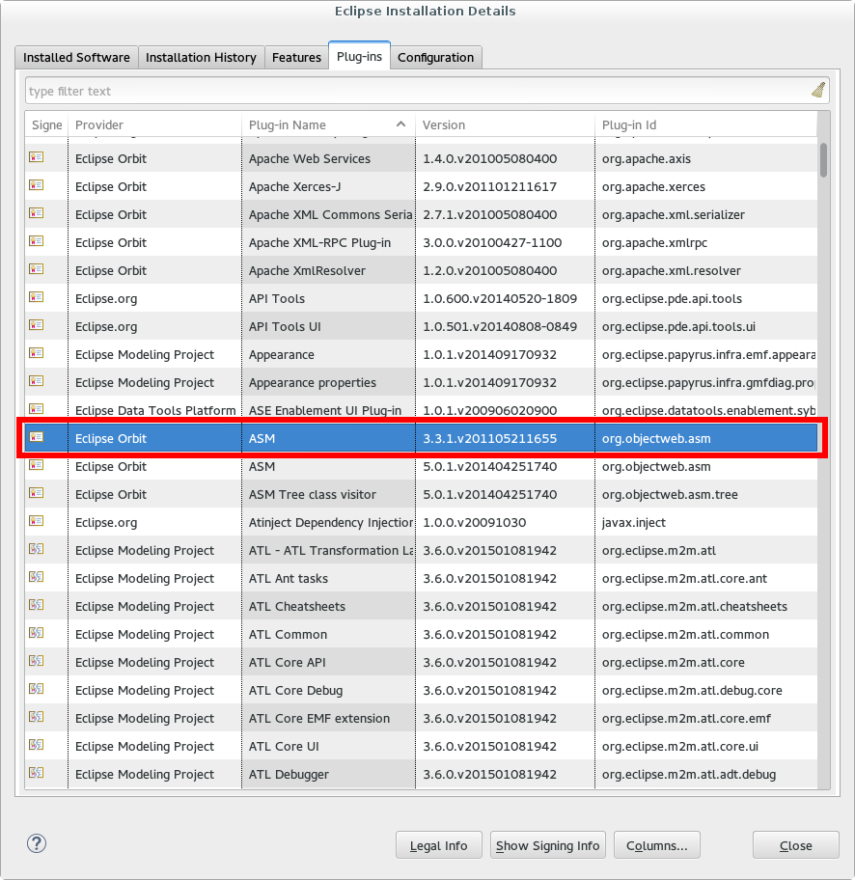Open help with the question mark icon
Image resolution: width=855 pixels, height=880 pixels.
[37, 843]
